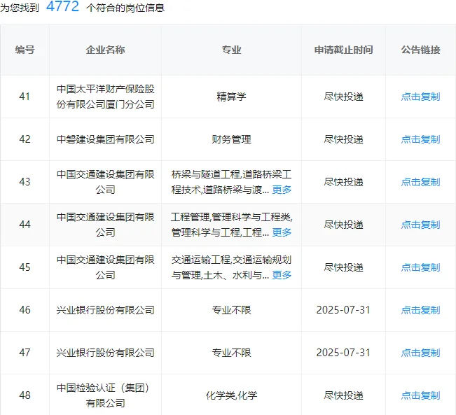This screenshot has height=415, width=456.
Task: Select the 企业名称 column header
Action: tap(105, 50)
